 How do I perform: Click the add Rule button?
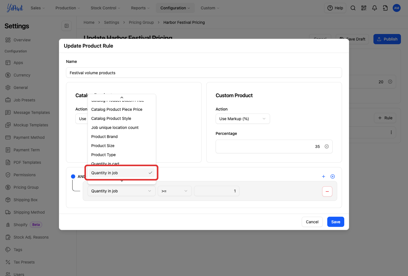coord(385,118)
